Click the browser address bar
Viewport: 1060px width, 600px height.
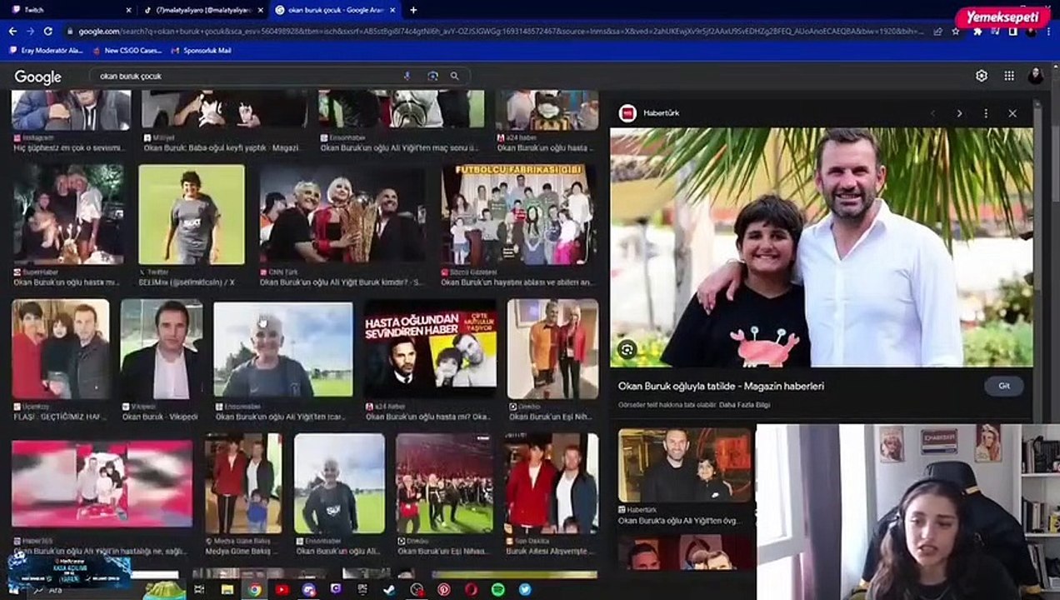point(500,31)
